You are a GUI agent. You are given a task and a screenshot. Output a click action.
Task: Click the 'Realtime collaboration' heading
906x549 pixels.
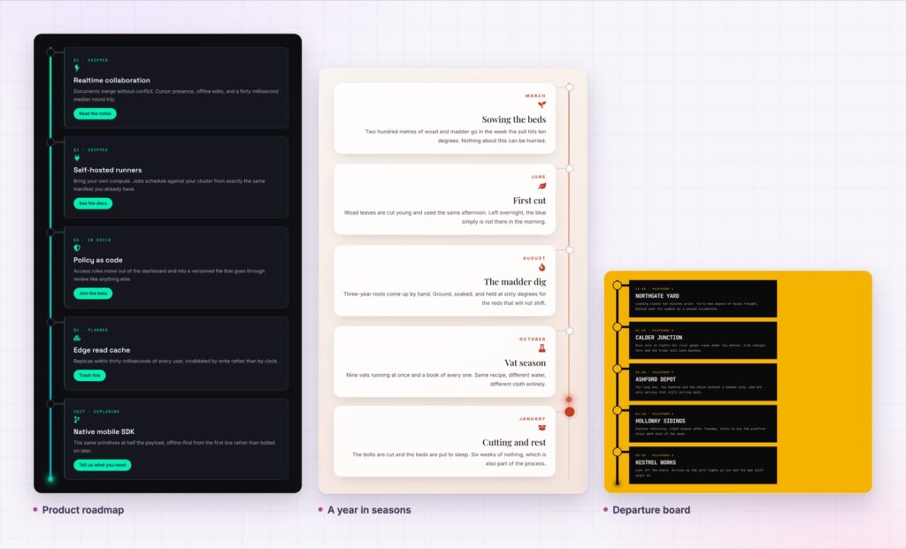[x=111, y=80]
